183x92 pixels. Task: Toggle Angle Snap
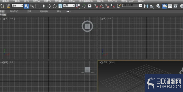[x=102, y=6]
